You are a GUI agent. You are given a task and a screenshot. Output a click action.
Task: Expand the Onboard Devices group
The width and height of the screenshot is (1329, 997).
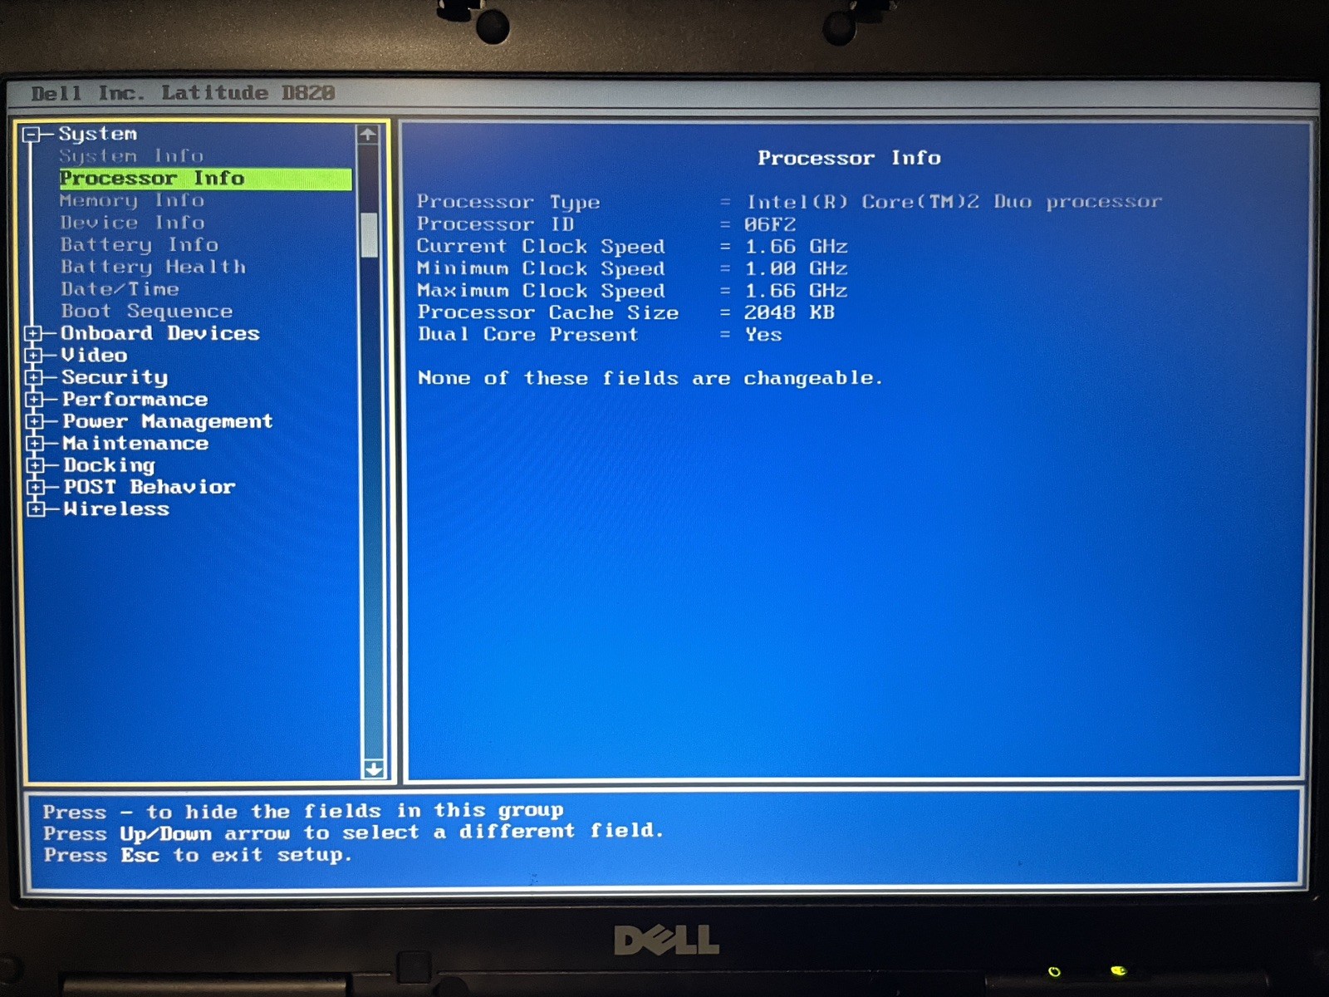(33, 334)
